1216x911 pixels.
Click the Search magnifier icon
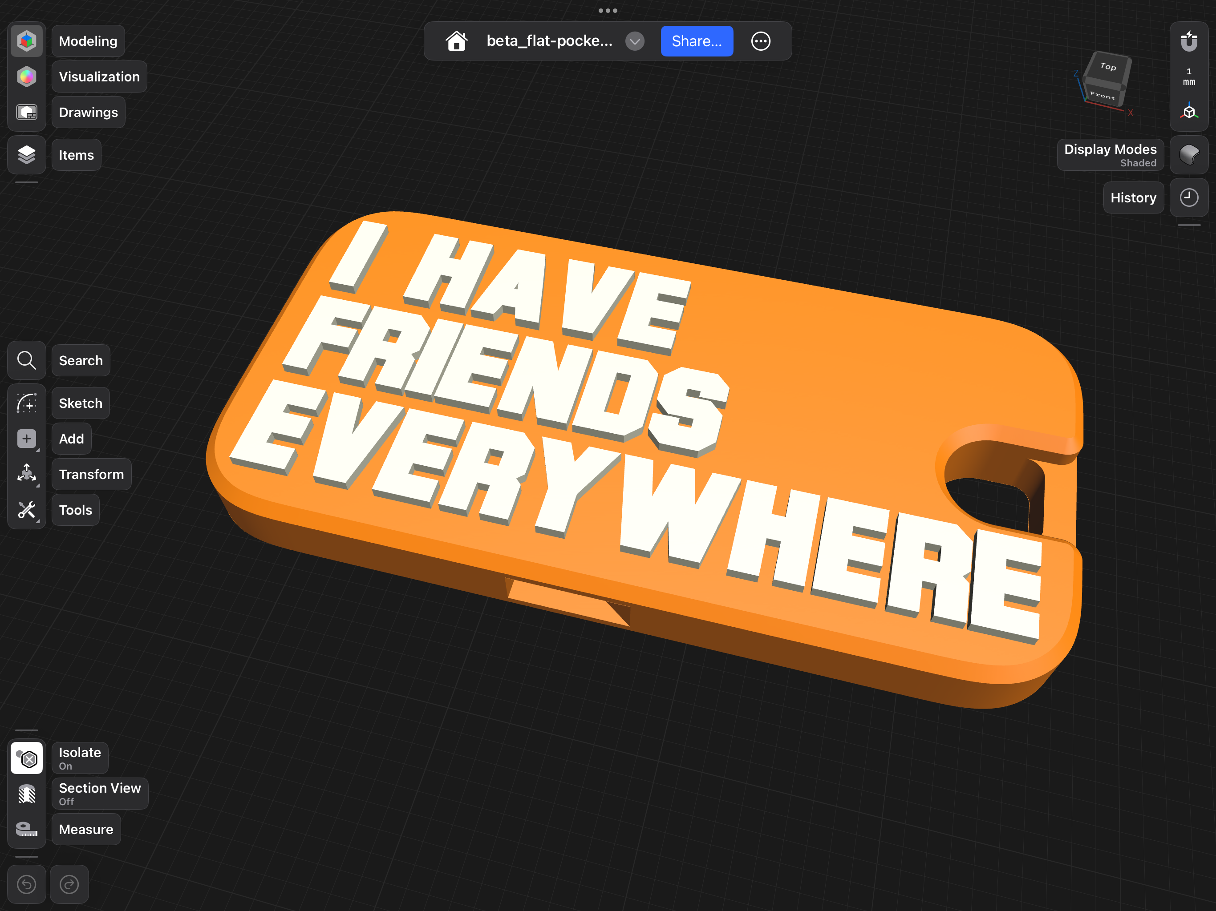tap(26, 360)
